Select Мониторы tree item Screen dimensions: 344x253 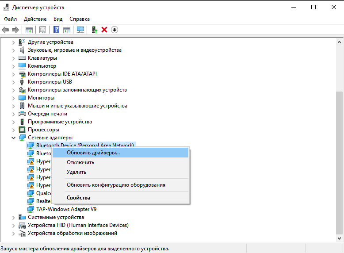41,98
